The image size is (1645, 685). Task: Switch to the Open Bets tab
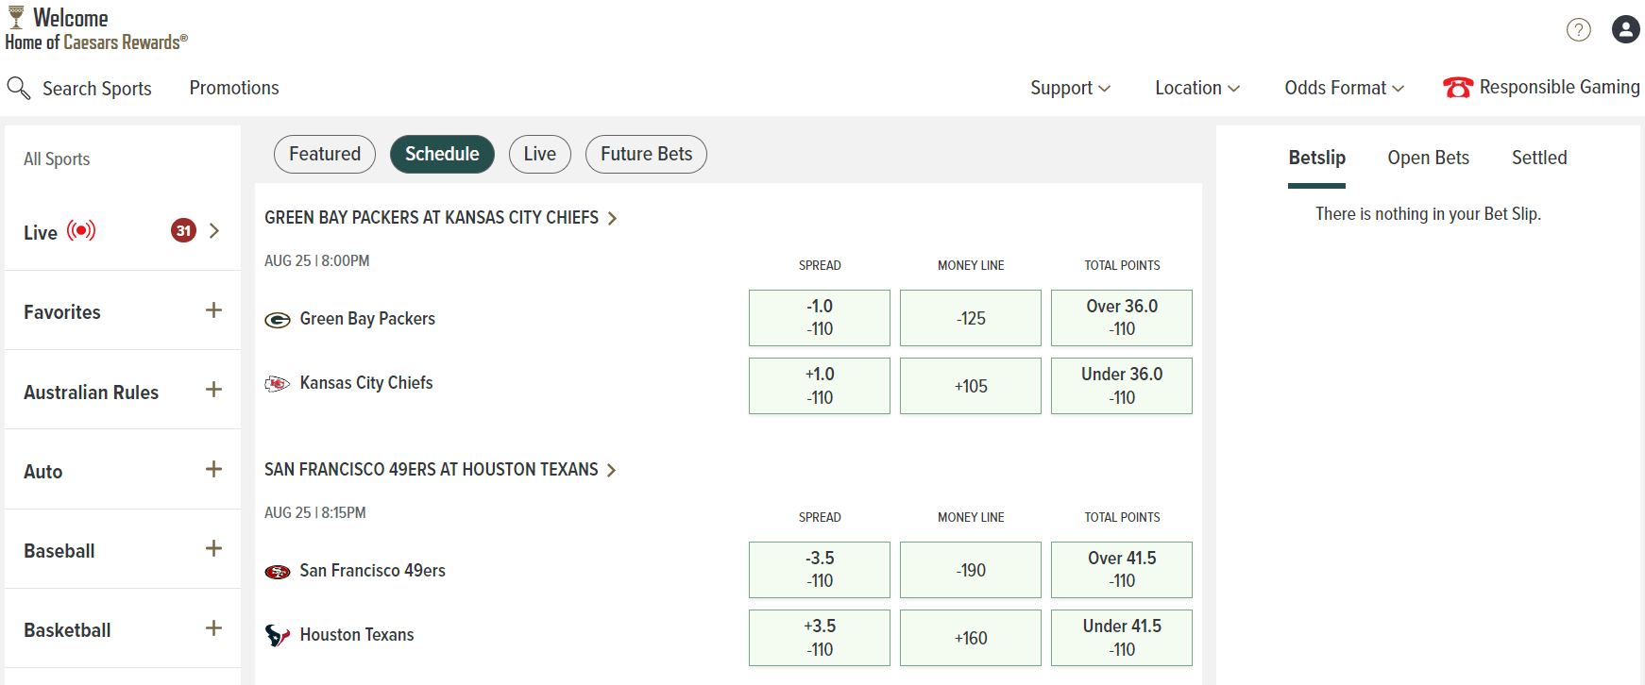1428,158
